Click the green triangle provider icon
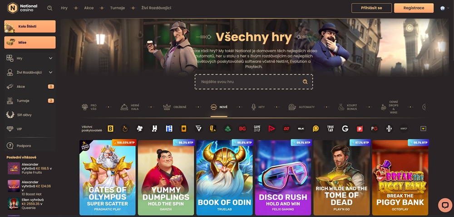The image size is (454, 217). (x=228, y=129)
